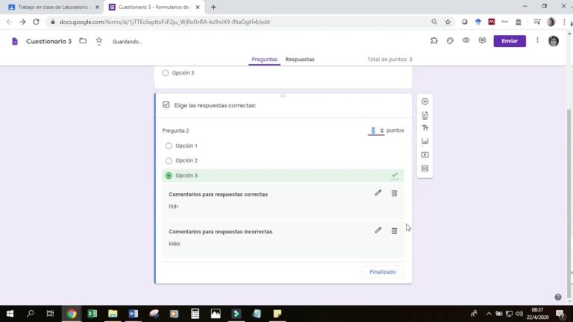This screenshot has width=573, height=322.
Task: Open the Chrome menu three dots
Action: pos(564,22)
